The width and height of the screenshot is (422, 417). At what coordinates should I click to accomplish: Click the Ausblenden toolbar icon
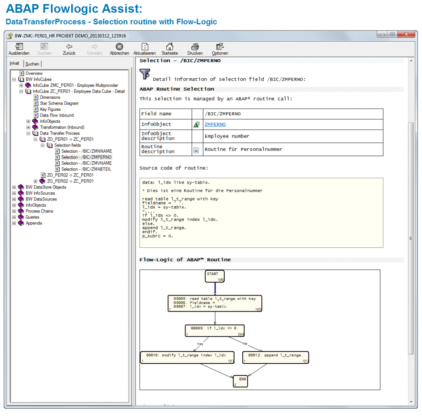click(19, 47)
